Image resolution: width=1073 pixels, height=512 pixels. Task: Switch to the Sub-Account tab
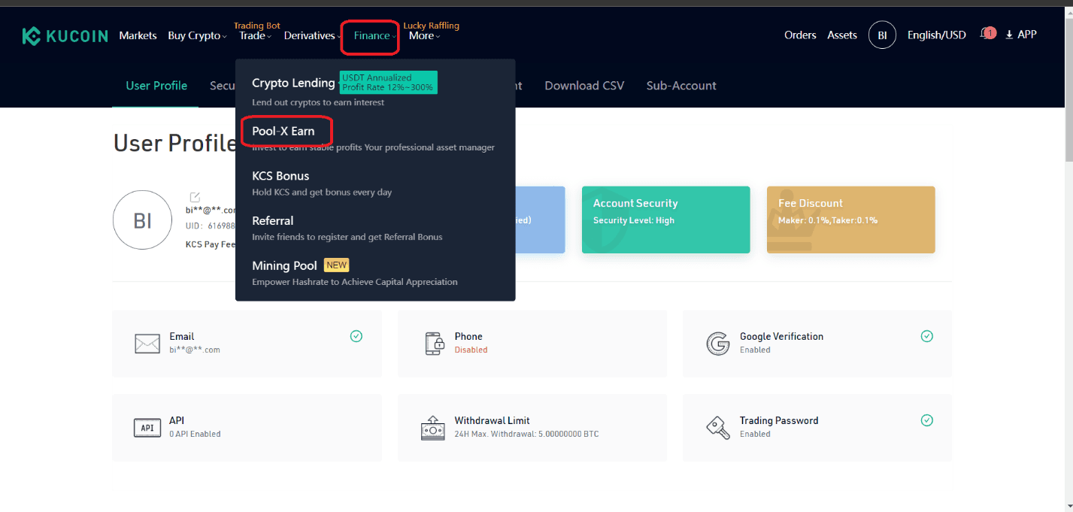[x=681, y=86]
